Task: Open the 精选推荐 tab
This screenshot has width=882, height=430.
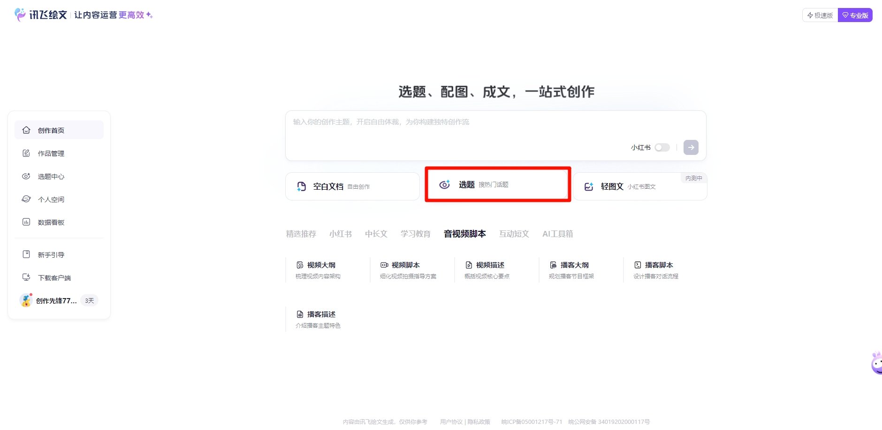Action: pyautogui.click(x=301, y=234)
